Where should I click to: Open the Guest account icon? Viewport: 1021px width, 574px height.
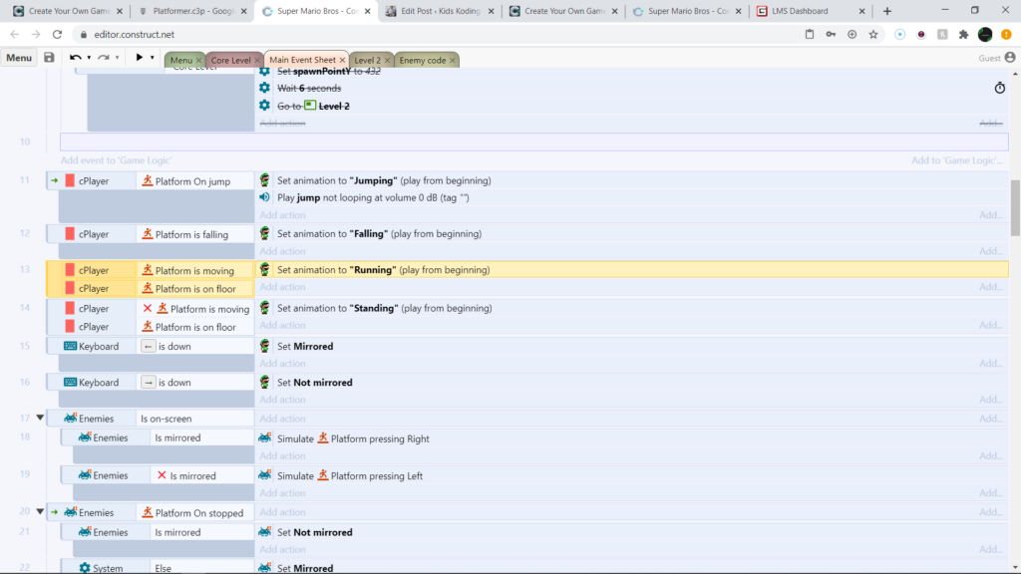point(1010,58)
